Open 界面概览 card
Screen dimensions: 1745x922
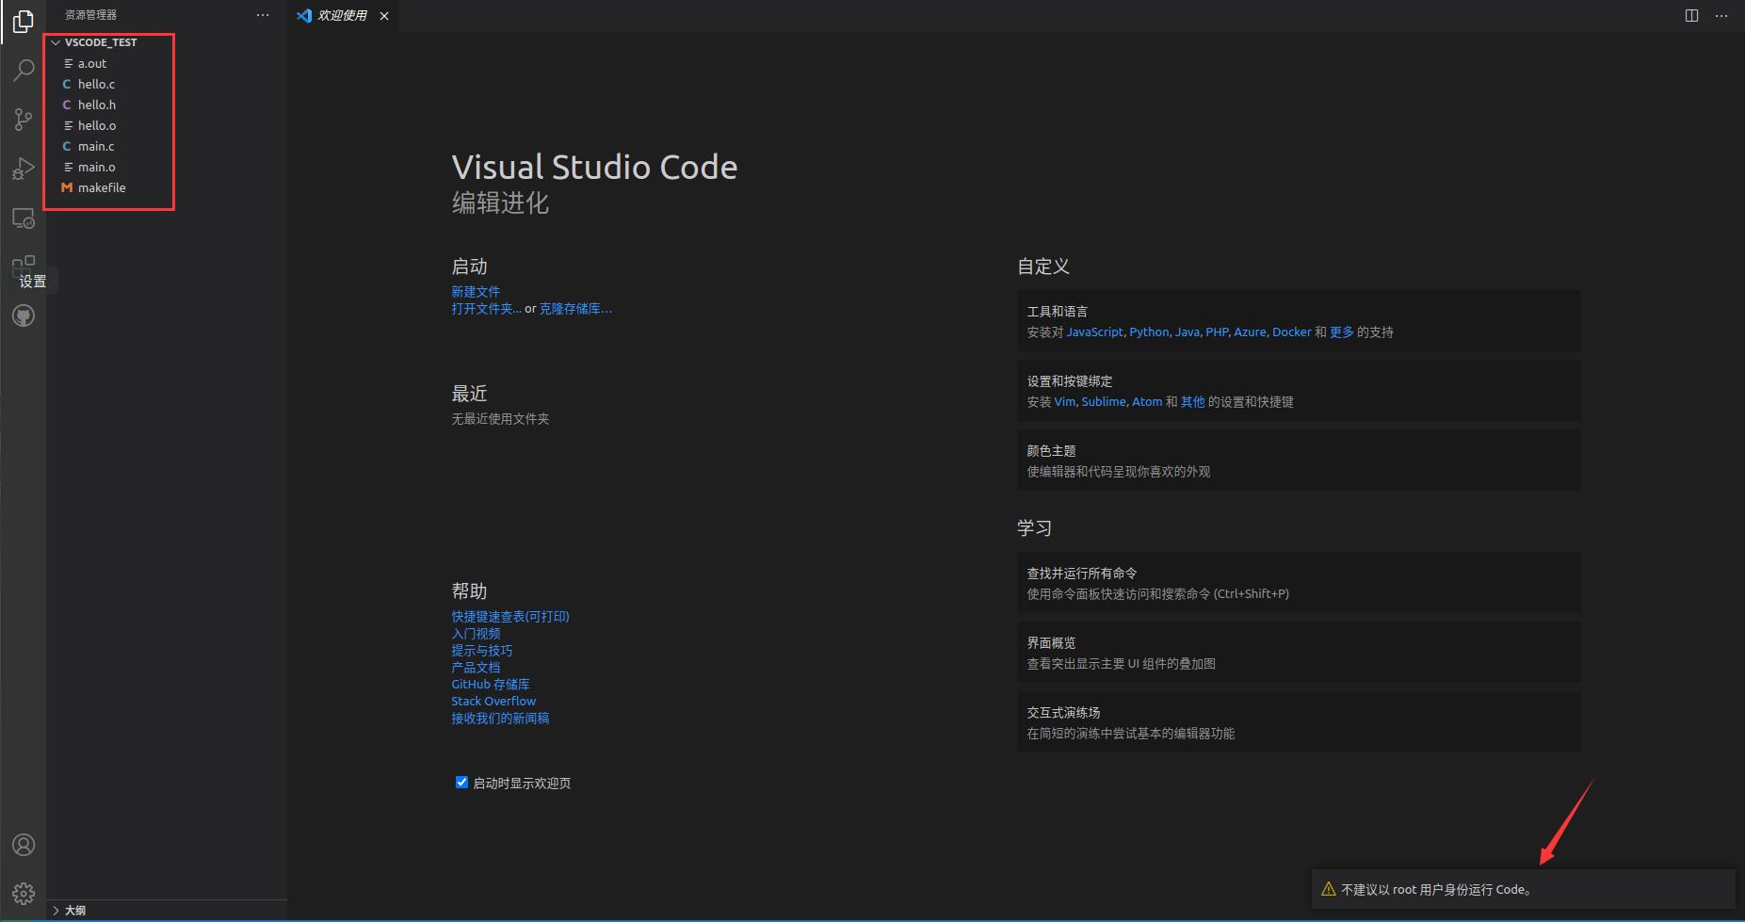pyautogui.click(x=1300, y=653)
